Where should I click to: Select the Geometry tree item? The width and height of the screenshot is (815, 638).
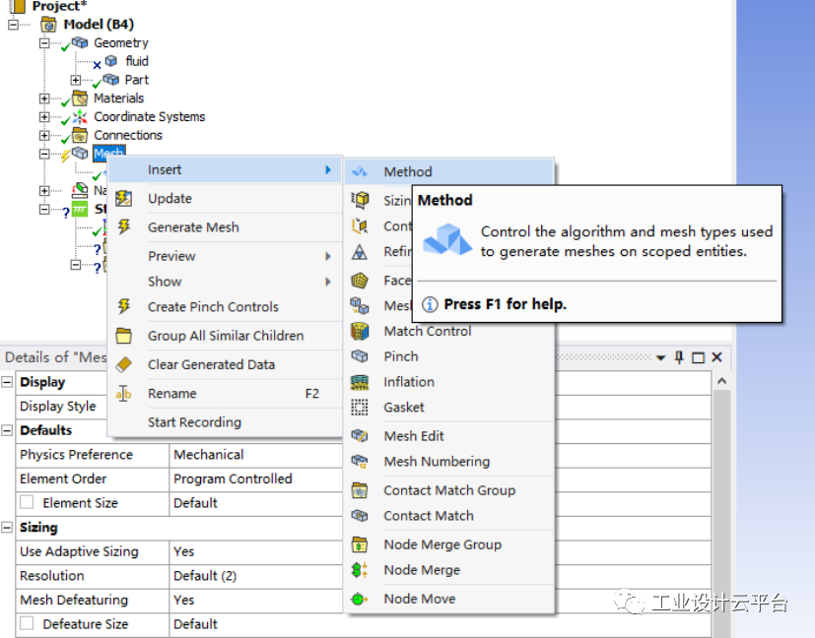tap(120, 42)
